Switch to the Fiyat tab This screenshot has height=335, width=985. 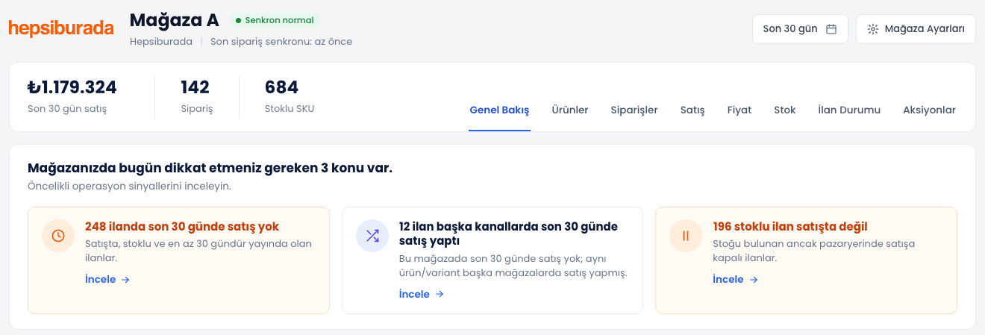(739, 110)
